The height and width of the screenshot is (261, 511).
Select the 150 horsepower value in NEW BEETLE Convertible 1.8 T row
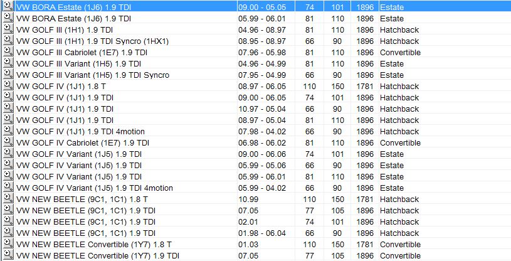pos(337,244)
